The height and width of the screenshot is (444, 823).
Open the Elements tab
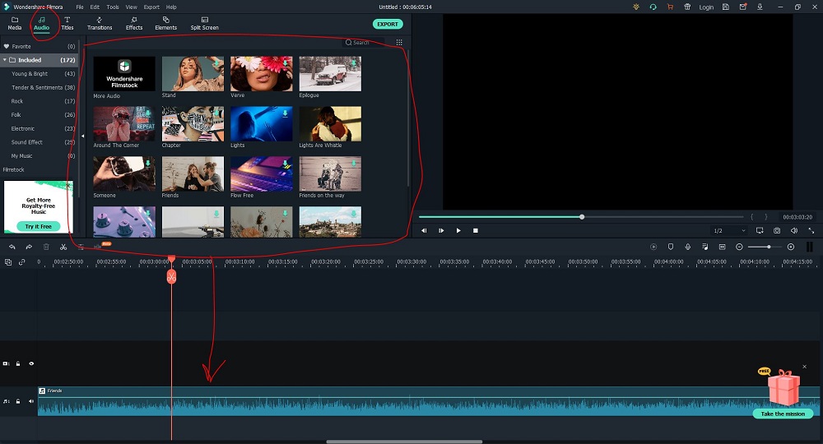(x=166, y=24)
